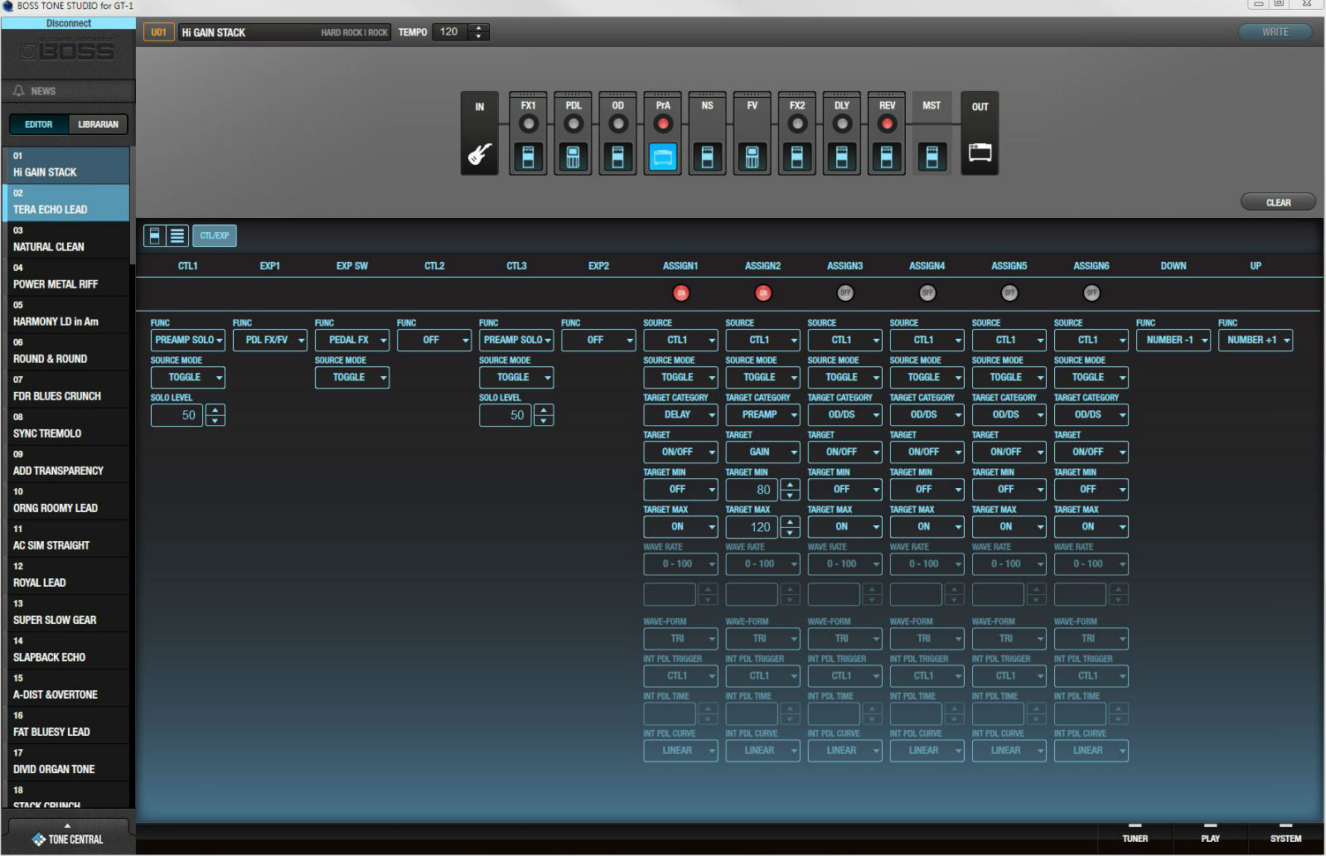Select the OUT output block icon

tap(980, 152)
